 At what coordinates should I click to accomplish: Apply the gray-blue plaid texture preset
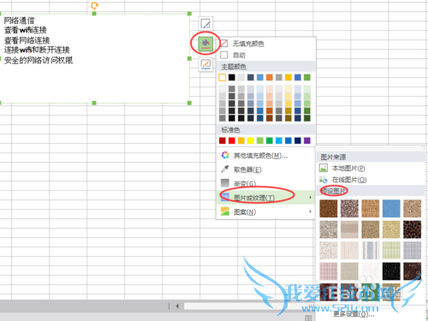pyautogui.click(x=413, y=250)
